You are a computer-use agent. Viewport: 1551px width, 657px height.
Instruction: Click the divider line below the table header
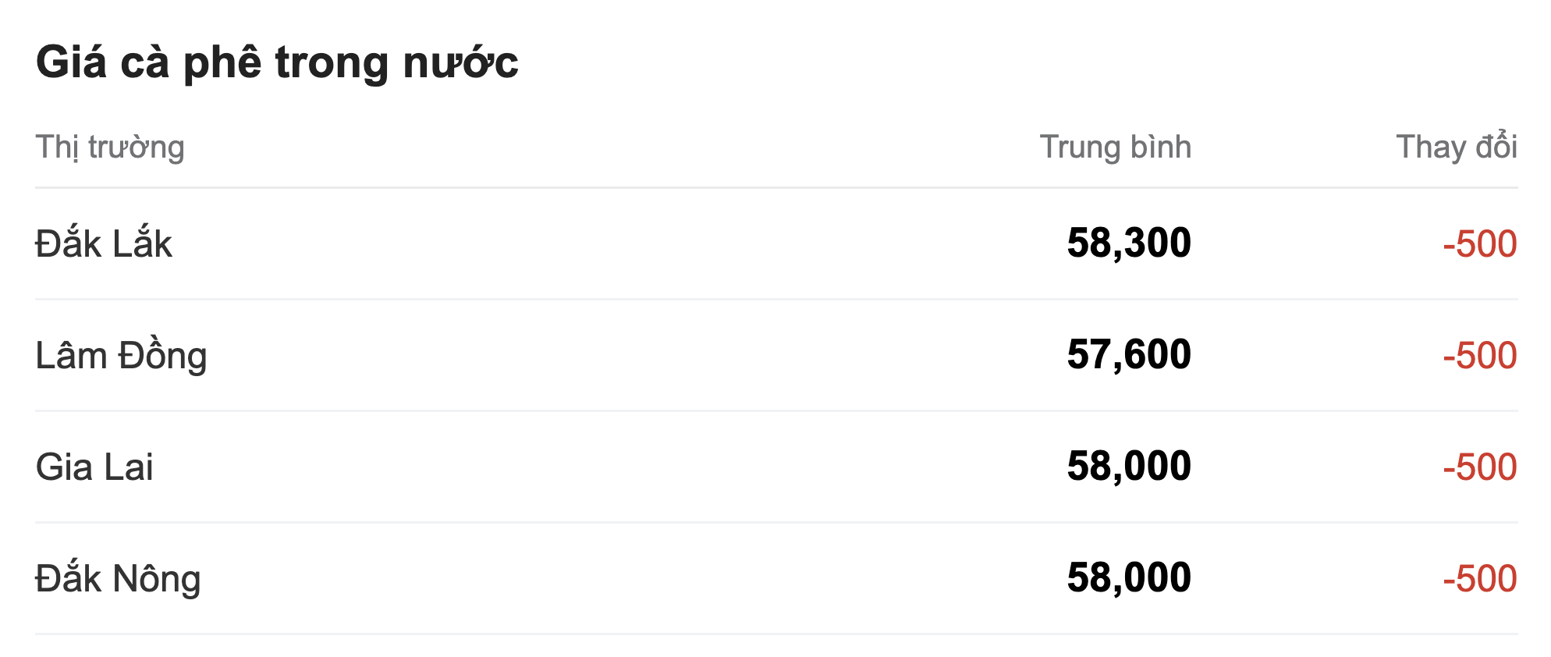775,187
